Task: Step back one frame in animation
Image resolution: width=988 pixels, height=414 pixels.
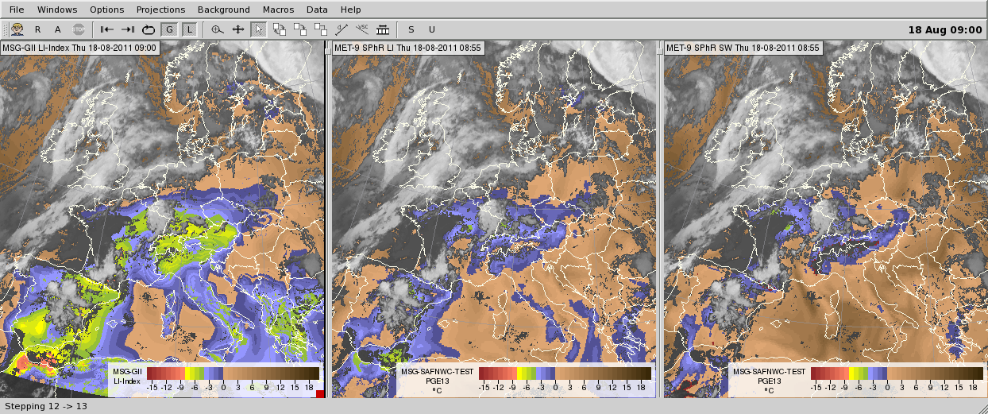Action: pos(106,29)
